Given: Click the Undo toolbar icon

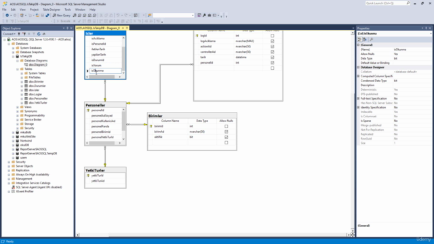Looking at the screenshot, I should tap(118, 16).
